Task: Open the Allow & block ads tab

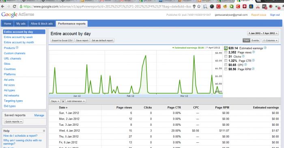Action: (42, 23)
